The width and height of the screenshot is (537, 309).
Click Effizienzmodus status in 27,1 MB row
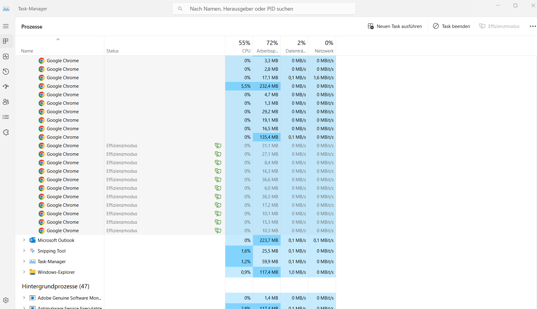pyautogui.click(x=122, y=154)
